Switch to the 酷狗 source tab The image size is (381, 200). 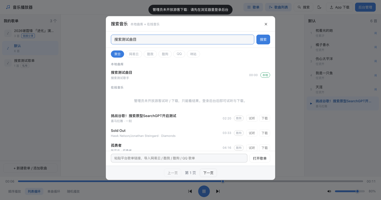(x=165, y=54)
